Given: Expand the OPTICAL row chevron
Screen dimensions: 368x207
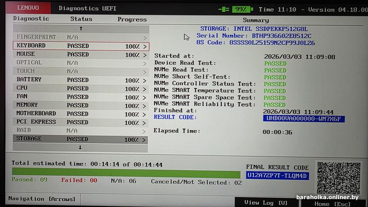Looking at the screenshot, I should pyautogui.click(x=144, y=63).
